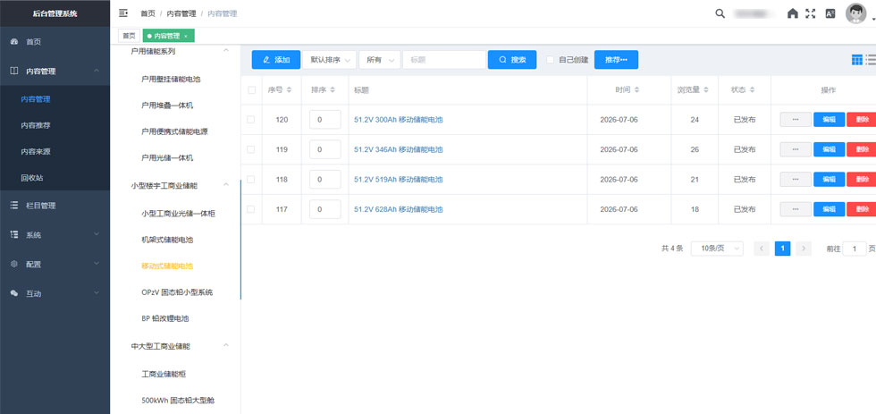Select page 1 in pagination
Screen dimensions: 876x414
coord(783,249)
